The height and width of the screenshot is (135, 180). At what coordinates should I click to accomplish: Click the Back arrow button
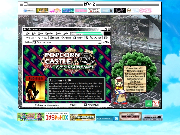[x=30, y=38]
